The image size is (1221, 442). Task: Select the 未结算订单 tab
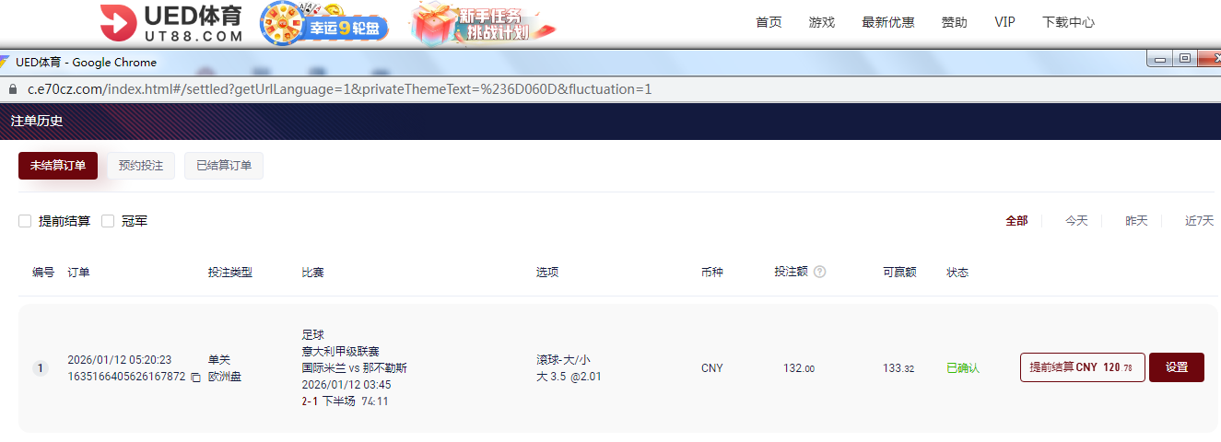pos(58,166)
